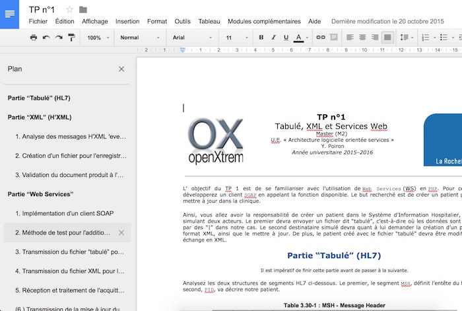This screenshot has width=462, height=311.
Task: Jump to Partie "Web Services" in outline
Action: pos(40,195)
